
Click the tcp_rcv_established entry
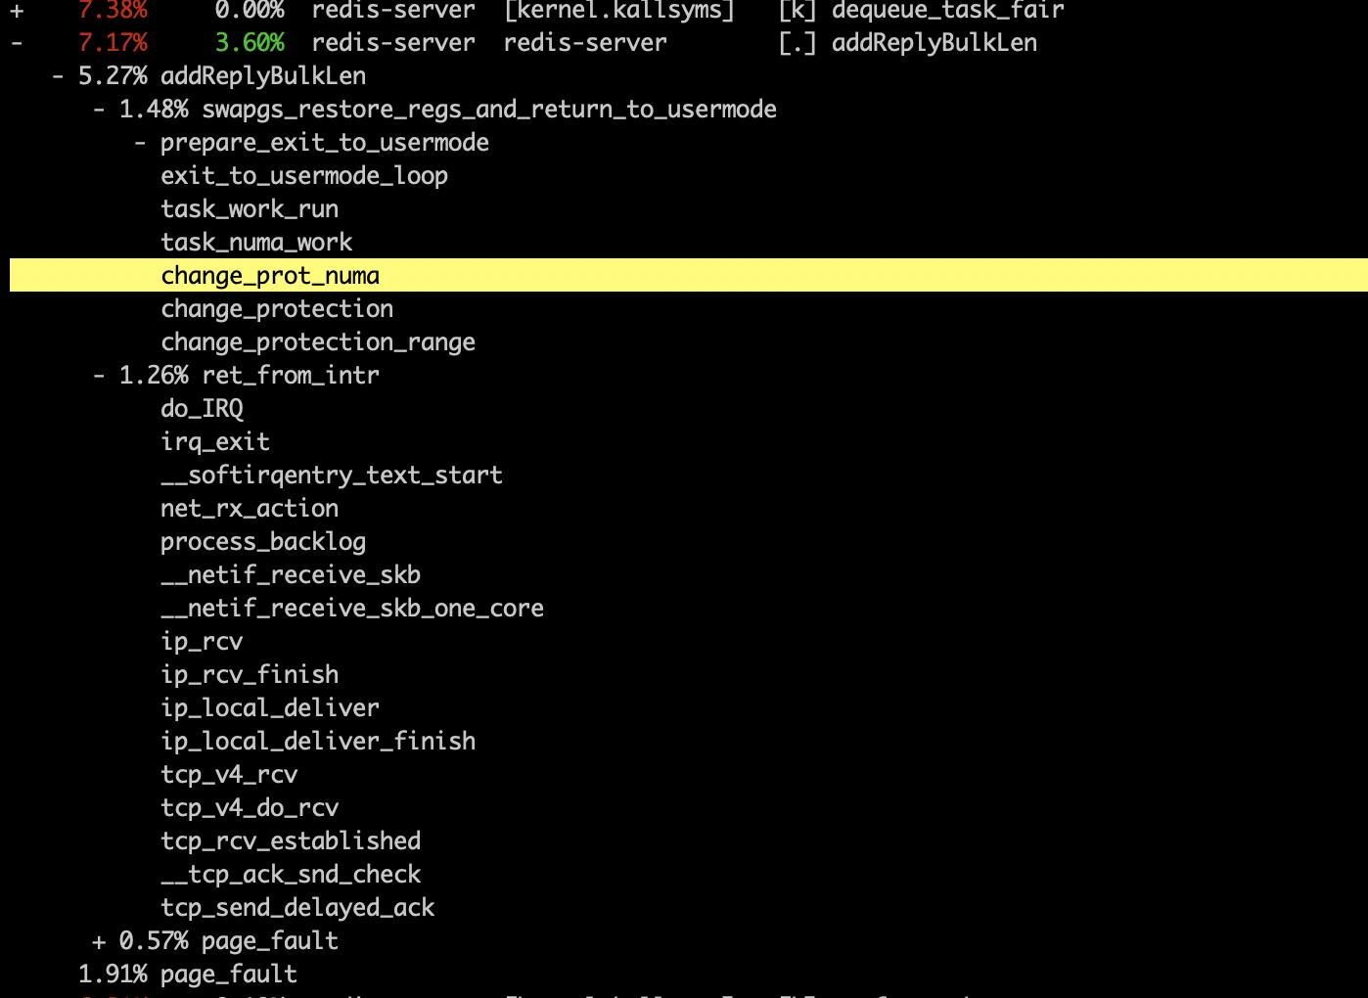tap(291, 841)
